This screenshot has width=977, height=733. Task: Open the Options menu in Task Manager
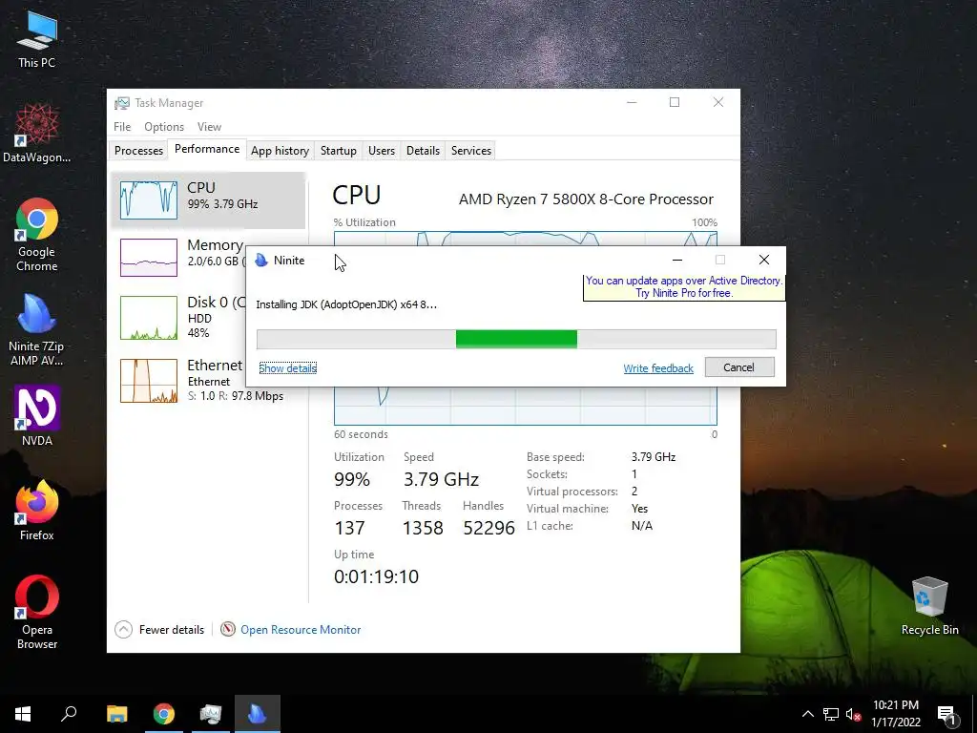[x=164, y=127]
